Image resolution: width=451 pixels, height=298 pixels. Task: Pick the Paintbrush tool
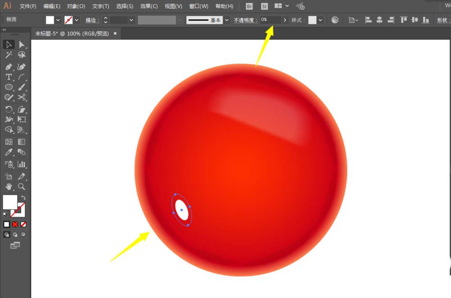22,87
